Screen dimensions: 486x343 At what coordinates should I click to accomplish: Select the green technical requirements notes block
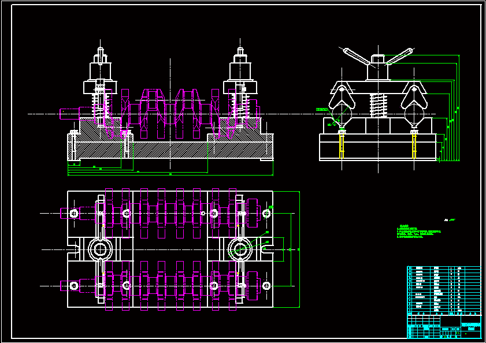(x=419, y=232)
